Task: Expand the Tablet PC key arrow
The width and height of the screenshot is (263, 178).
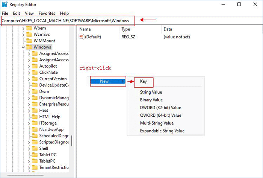Action: pyautogui.click(x=29, y=155)
